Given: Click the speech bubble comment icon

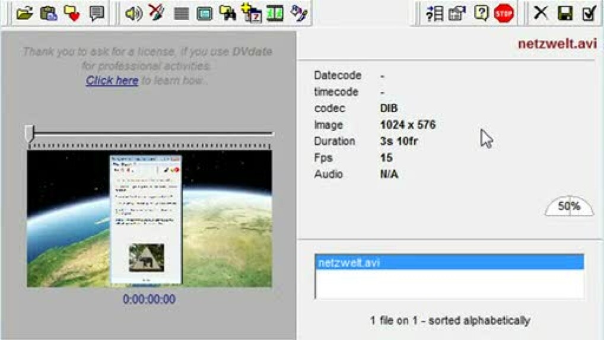Looking at the screenshot, I should [x=96, y=13].
